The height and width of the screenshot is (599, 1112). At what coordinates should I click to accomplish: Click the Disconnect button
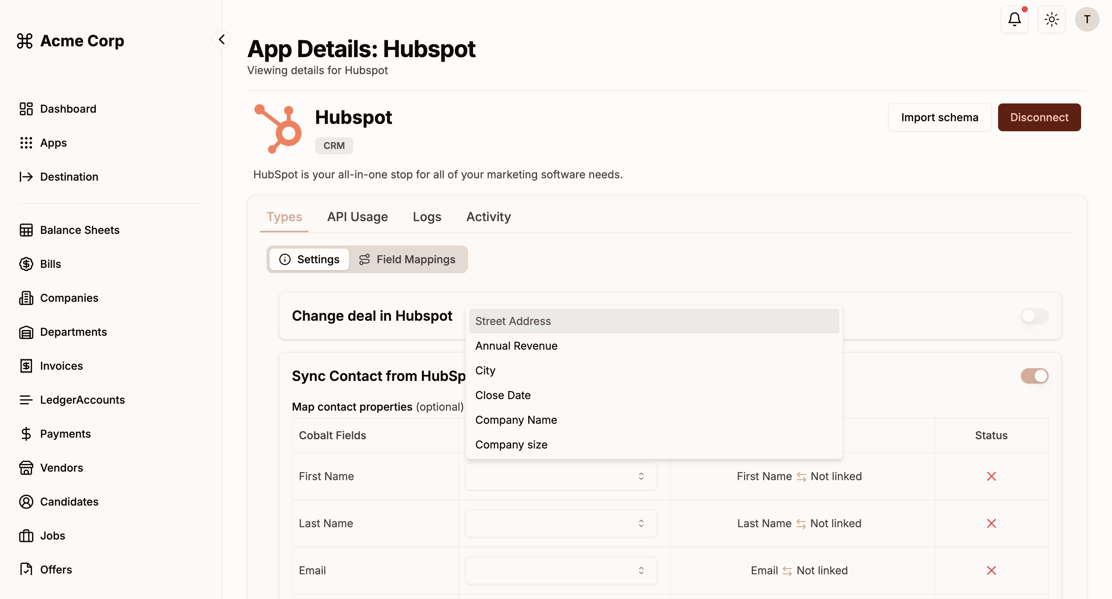pos(1039,117)
